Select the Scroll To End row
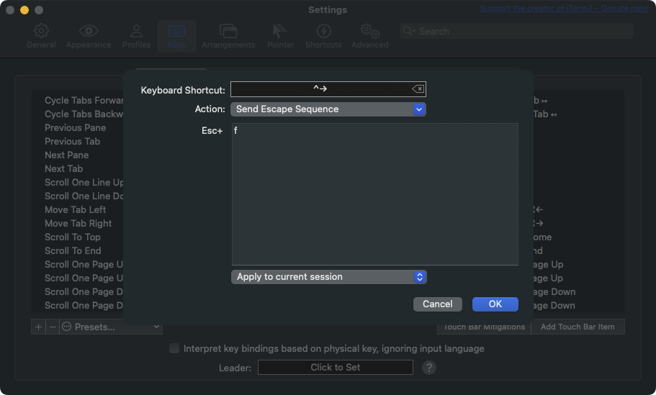This screenshot has height=395, width=656. [73, 250]
